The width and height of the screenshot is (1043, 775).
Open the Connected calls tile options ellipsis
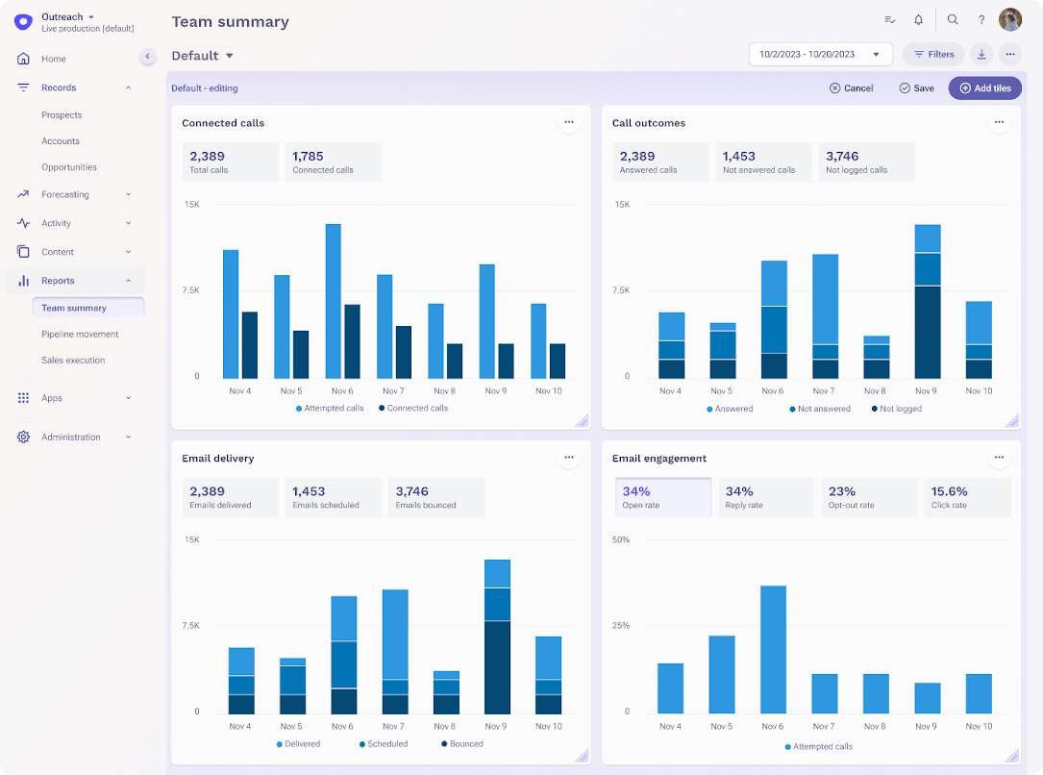tap(568, 122)
